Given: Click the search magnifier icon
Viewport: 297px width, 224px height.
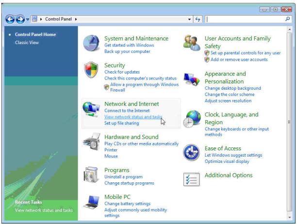Looking at the screenshot, I should pos(287,19).
